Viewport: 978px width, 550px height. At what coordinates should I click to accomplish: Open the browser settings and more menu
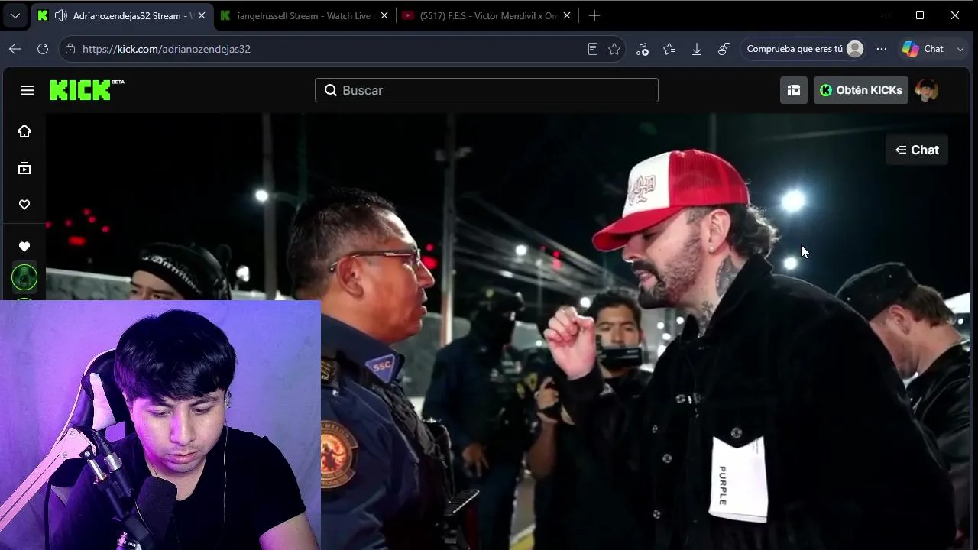(x=882, y=49)
